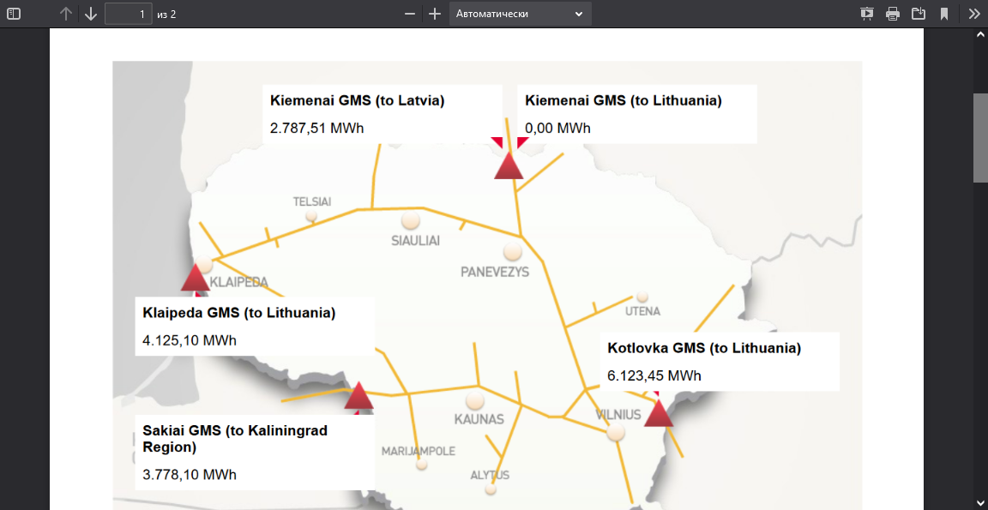Save the PDF with download icon
Viewport: 988px width, 510px height.
[x=919, y=14]
